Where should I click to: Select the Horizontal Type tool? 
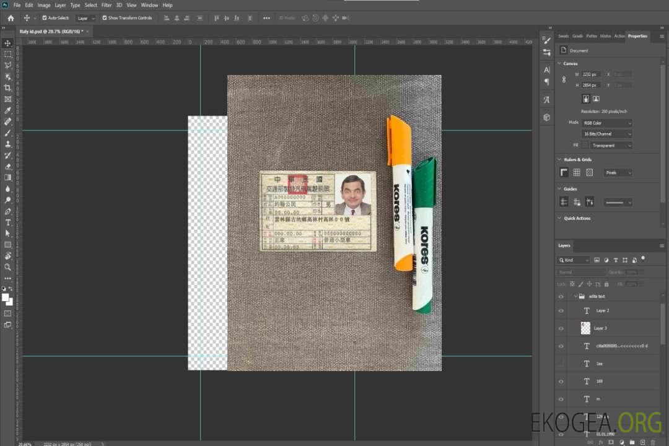(7, 222)
